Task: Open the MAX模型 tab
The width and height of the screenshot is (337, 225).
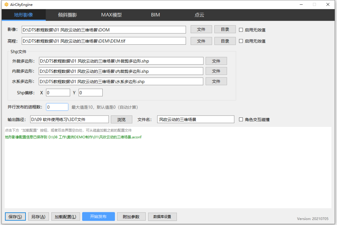Action: click(x=111, y=15)
